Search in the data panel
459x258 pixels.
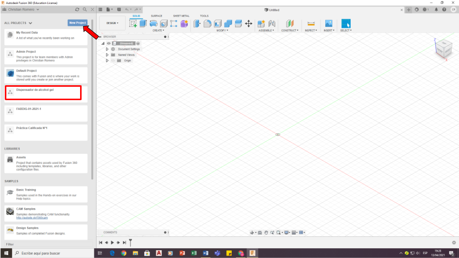pos(85,9)
